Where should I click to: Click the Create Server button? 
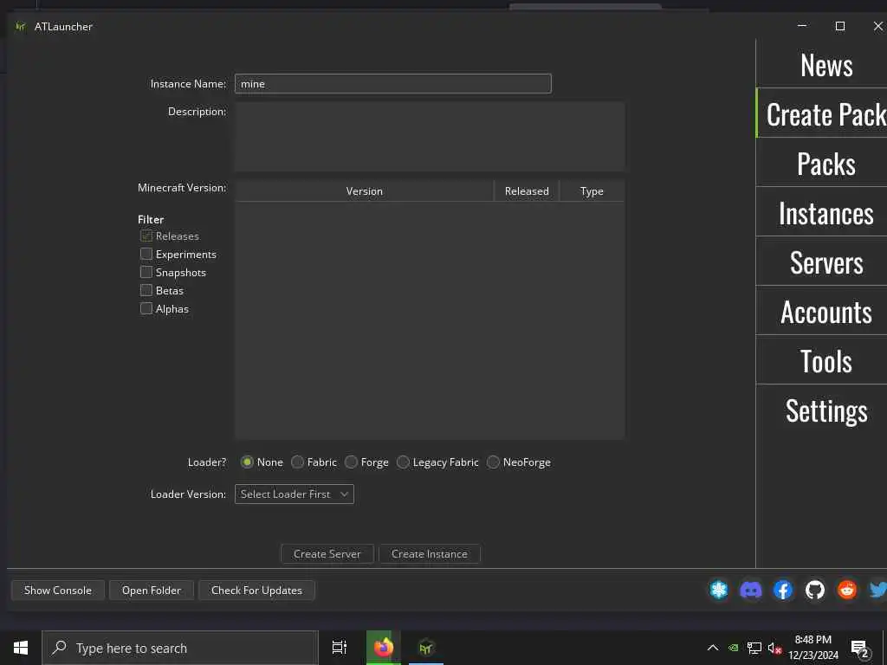(327, 553)
